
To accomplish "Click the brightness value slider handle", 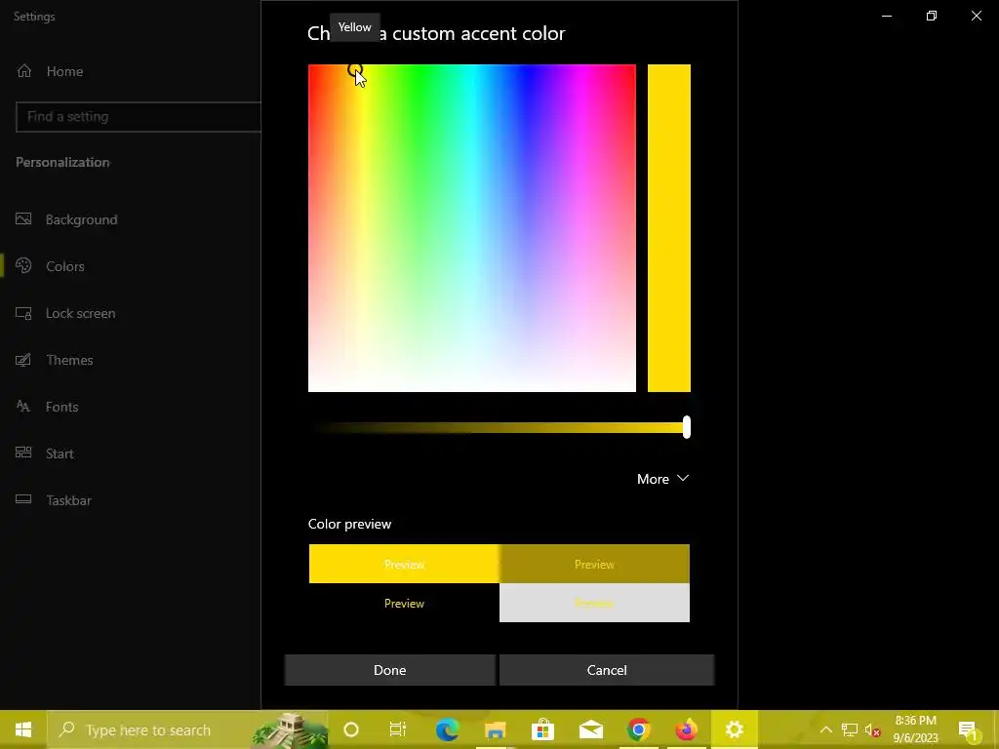I will click(686, 427).
